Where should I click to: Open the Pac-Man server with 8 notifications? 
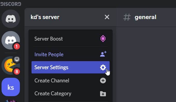(x=11, y=65)
